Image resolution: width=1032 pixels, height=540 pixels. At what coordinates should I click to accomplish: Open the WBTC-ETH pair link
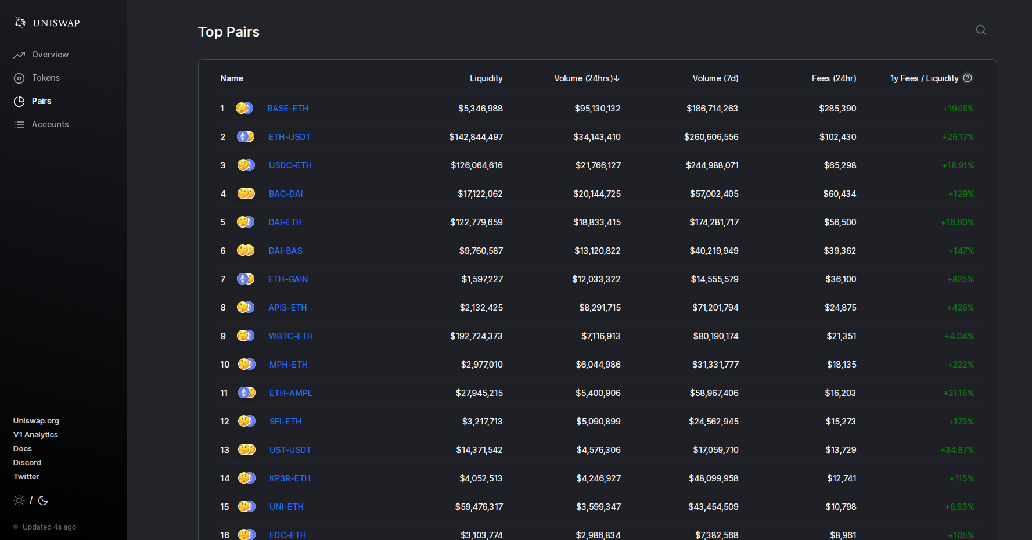(291, 336)
